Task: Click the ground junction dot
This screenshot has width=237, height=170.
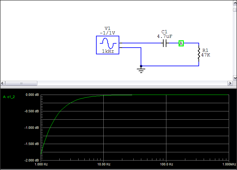Action: [x=141, y=66]
